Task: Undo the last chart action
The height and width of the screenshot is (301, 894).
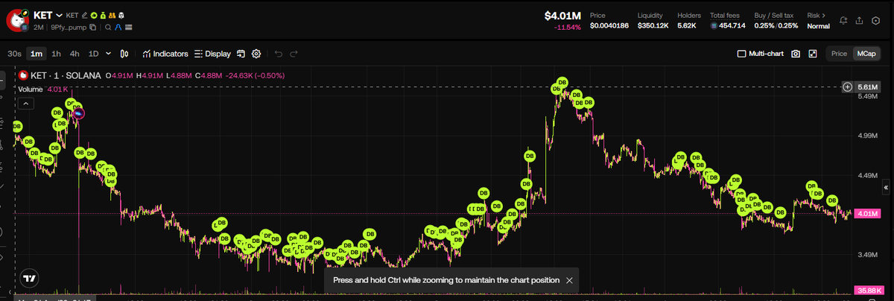Action: click(x=279, y=54)
